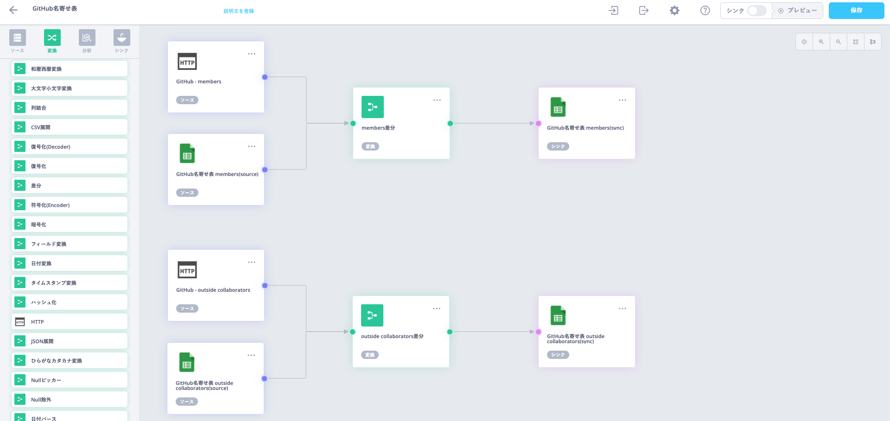The height and width of the screenshot is (421, 890).
Task: Toggle the シンク switch on
Action: 756,11
